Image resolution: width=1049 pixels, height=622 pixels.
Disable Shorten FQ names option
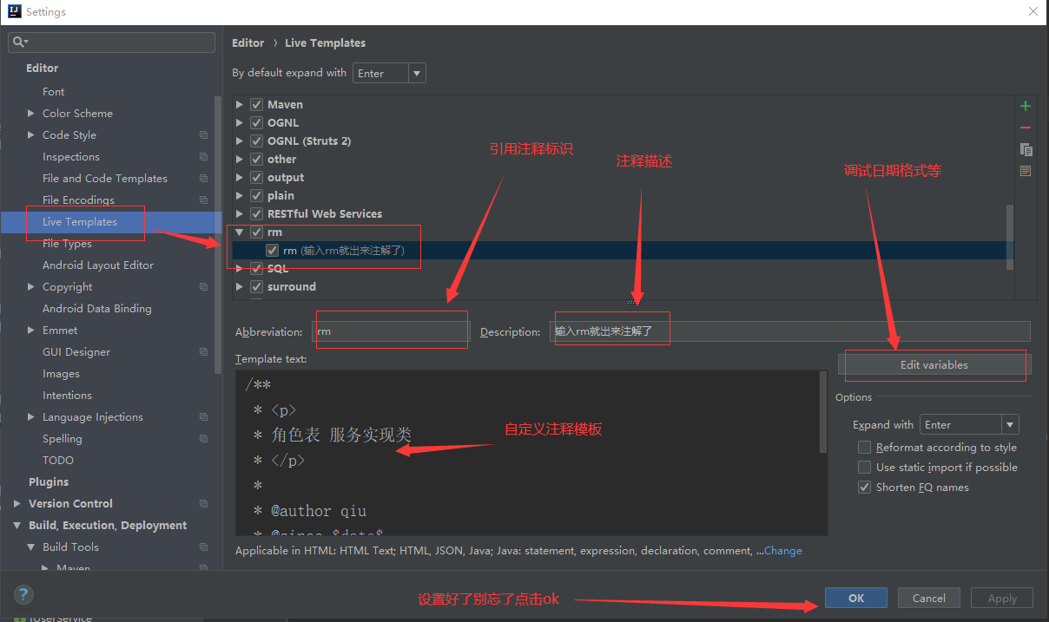tap(864, 488)
